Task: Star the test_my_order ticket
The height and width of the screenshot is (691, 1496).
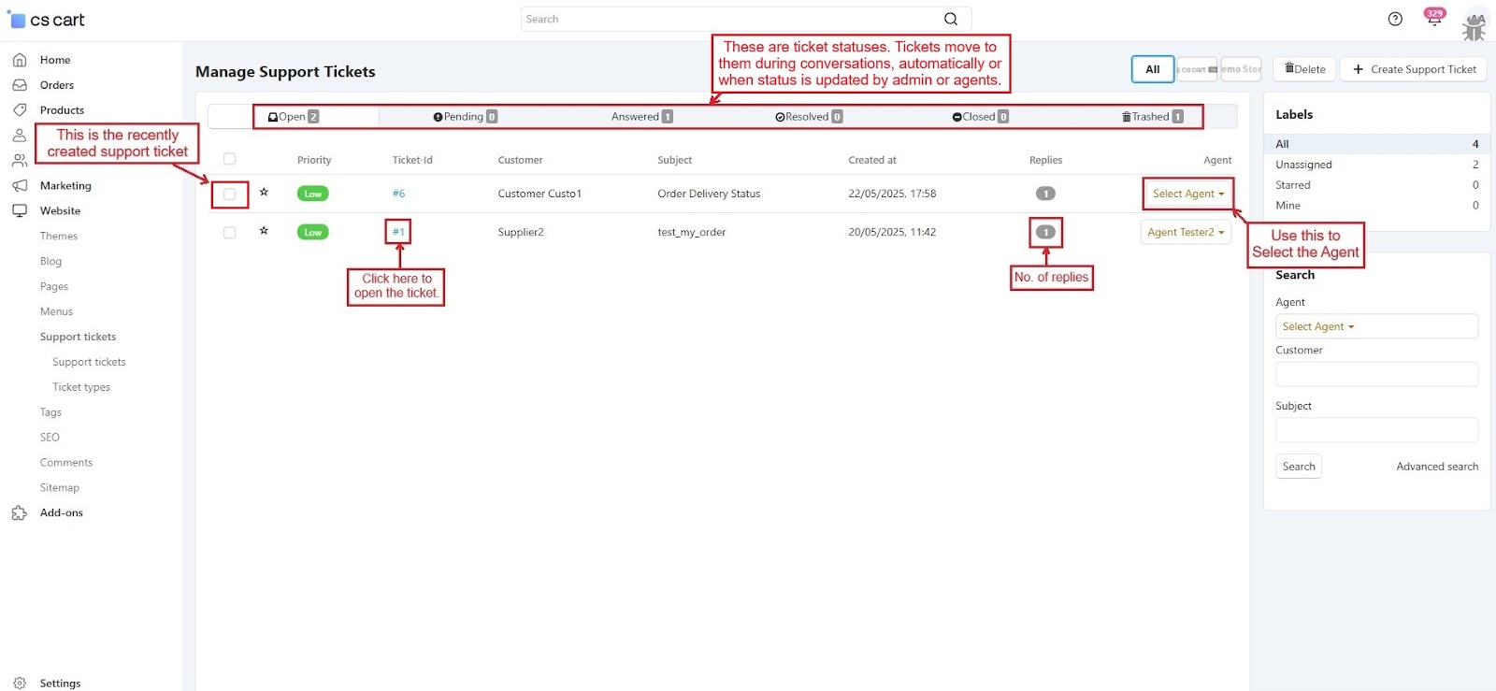Action: pos(264,231)
